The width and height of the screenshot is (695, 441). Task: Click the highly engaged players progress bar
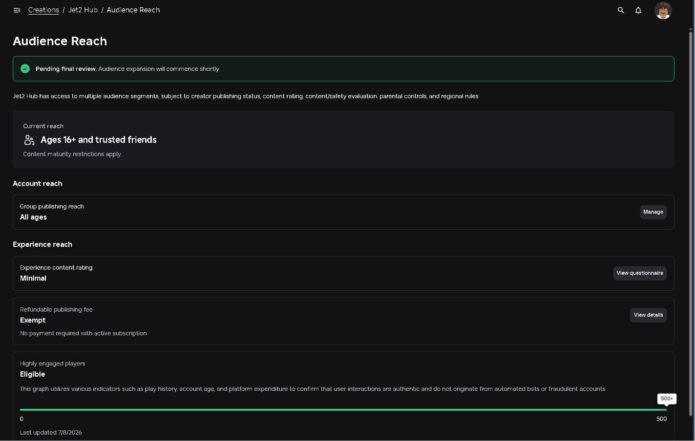(343, 410)
